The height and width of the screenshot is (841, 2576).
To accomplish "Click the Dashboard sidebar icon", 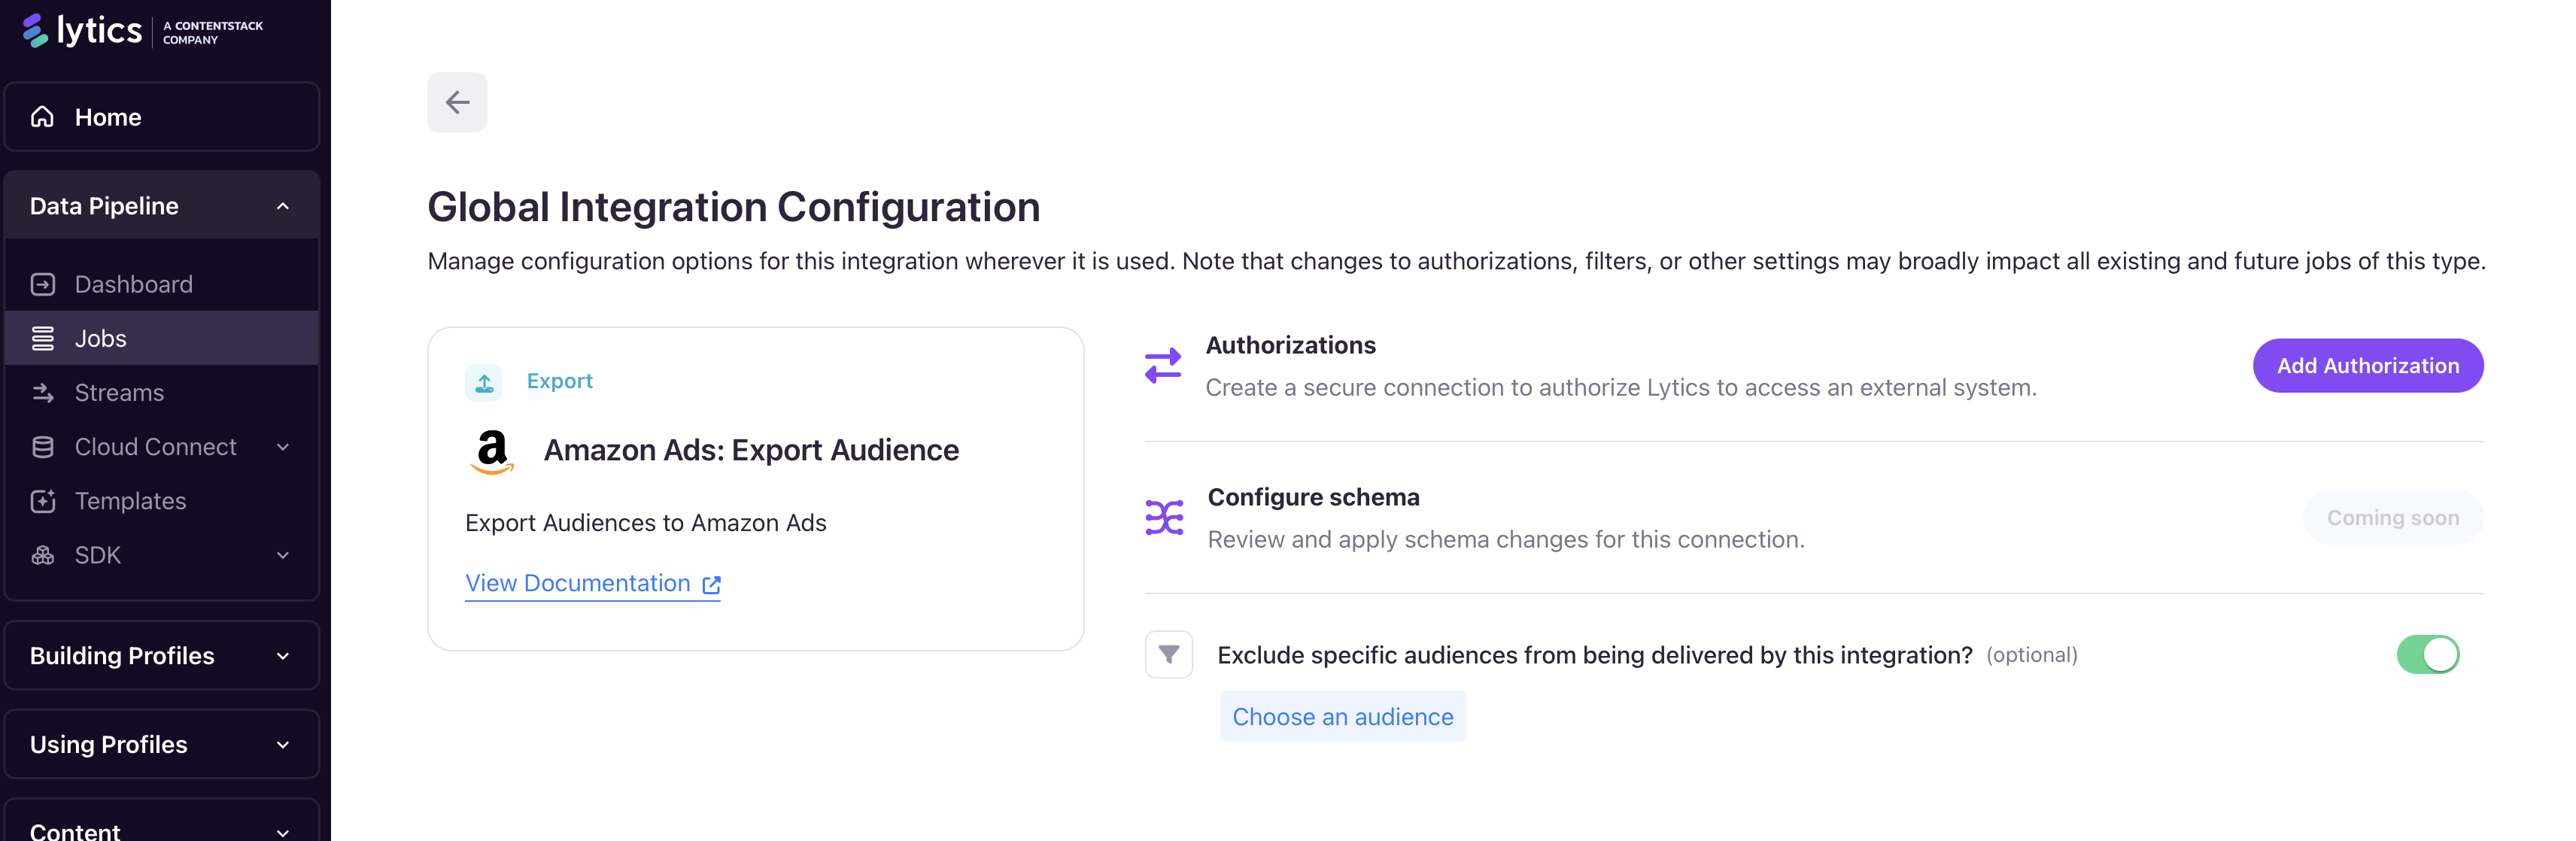I will 43,284.
